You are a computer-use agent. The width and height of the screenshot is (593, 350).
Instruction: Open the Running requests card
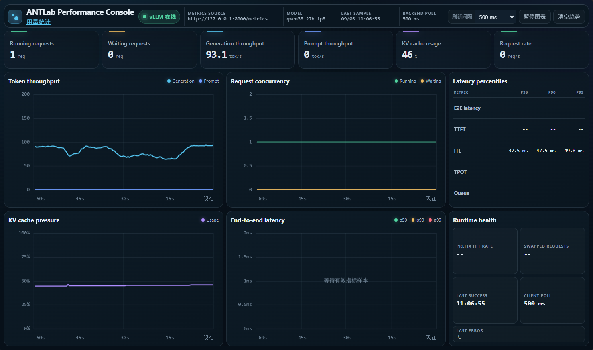pyautogui.click(x=51, y=49)
